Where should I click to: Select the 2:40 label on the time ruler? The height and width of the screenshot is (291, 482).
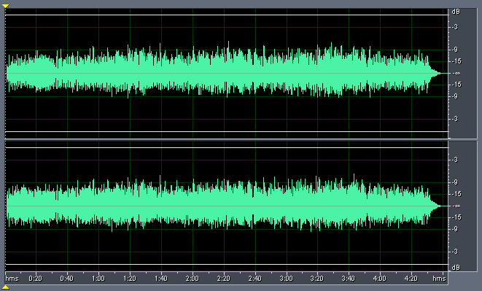pyautogui.click(x=254, y=279)
